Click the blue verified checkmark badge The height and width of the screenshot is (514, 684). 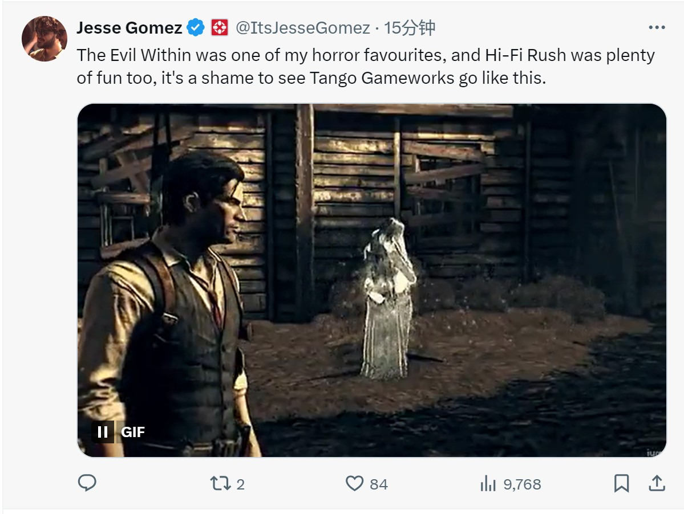tap(197, 27)
